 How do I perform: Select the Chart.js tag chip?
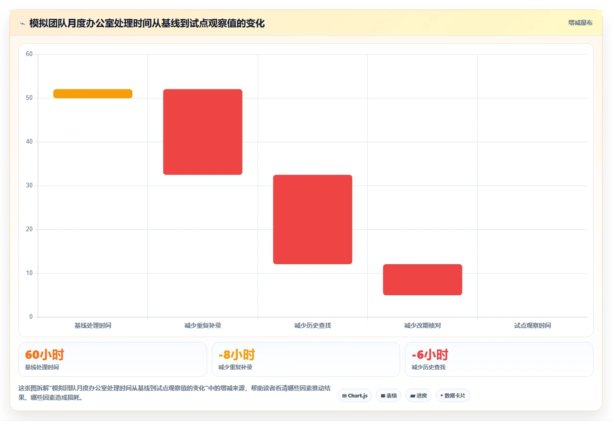tap(354, 396)
